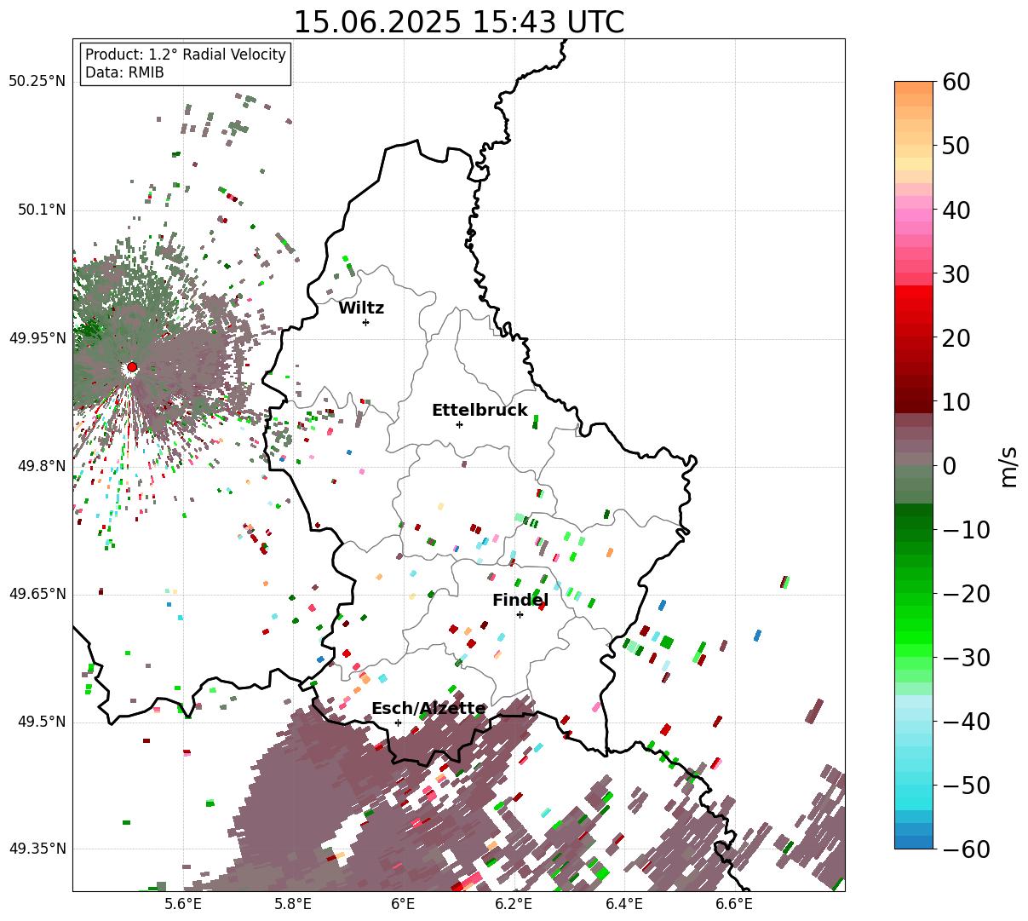1028x921 pixels.
Task: Click the 49.35°N latitude label
Action: coord(37,849)
